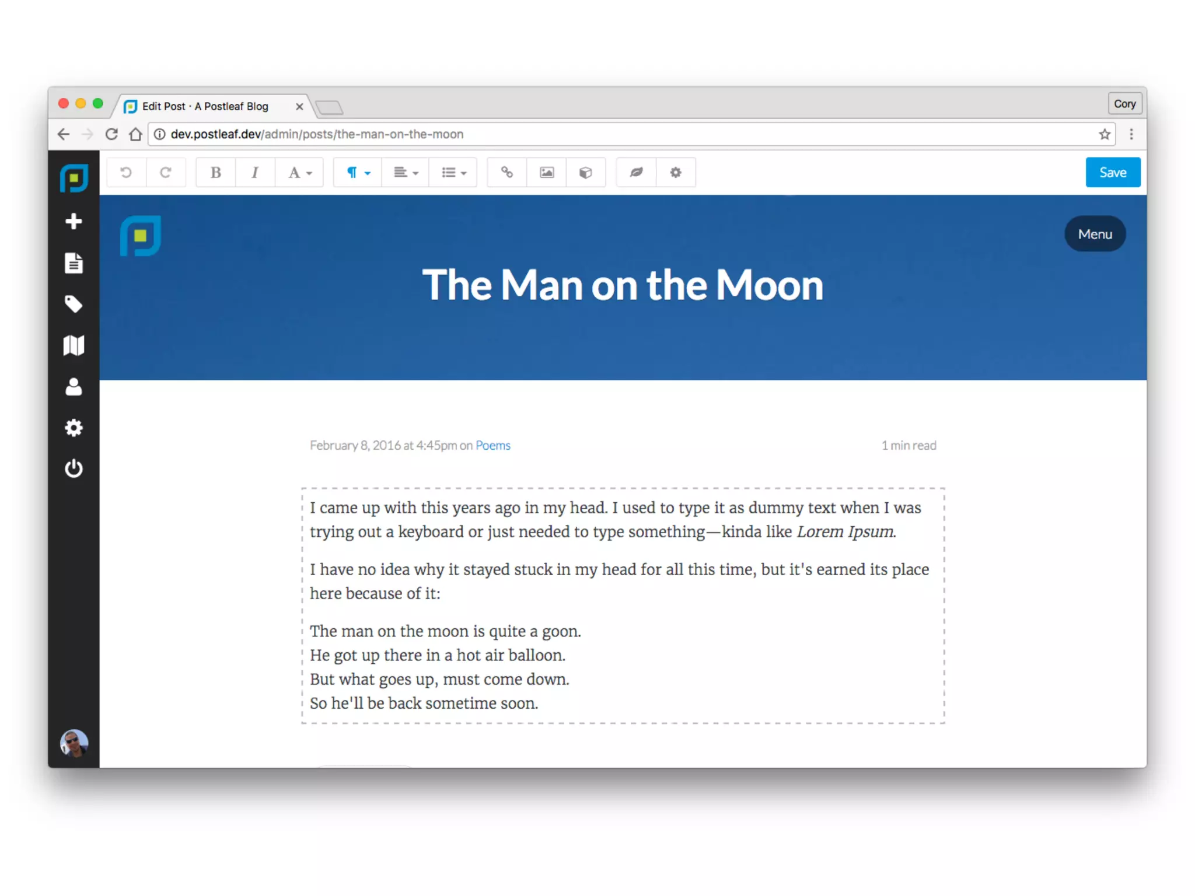The height and width of the screenshot is (896, 1195).
Task: Expand the text formatting A dropdown
Action: [299, 173]
